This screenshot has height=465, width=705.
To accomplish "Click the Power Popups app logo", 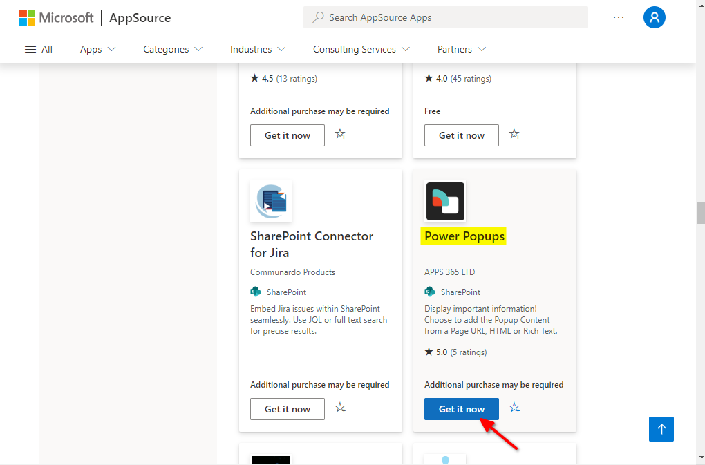I will point(445,202).
